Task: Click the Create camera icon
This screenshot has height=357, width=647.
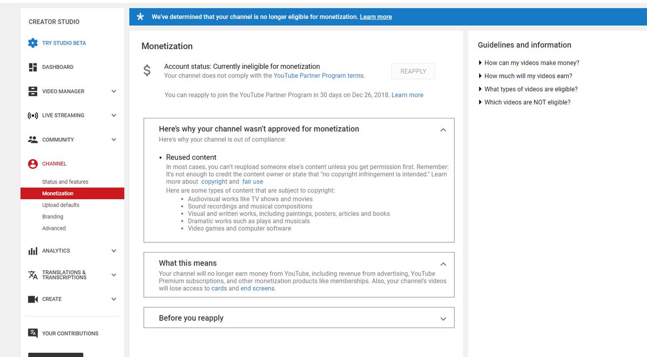Action: (33, 299)
